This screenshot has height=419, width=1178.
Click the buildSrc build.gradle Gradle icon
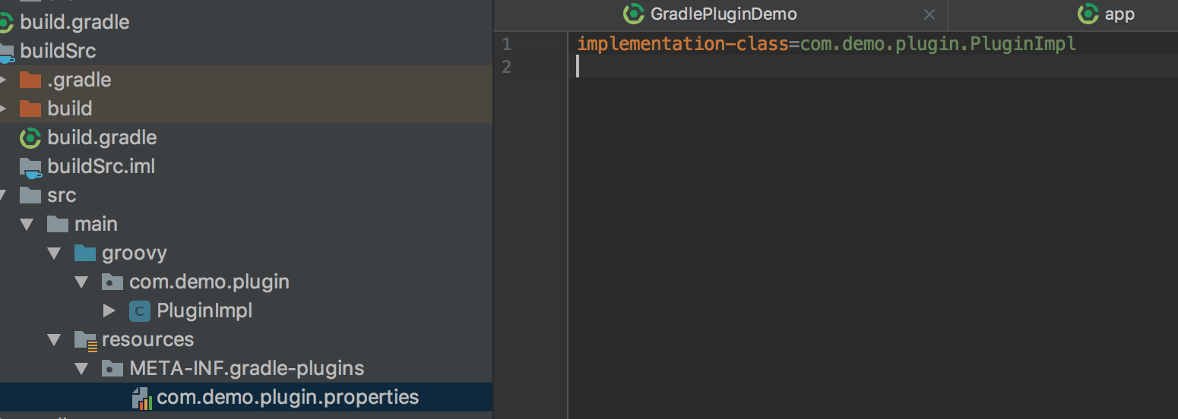pos(30,137)
